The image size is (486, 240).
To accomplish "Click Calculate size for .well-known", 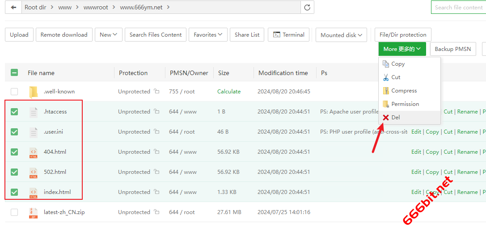I will [229, 92].
